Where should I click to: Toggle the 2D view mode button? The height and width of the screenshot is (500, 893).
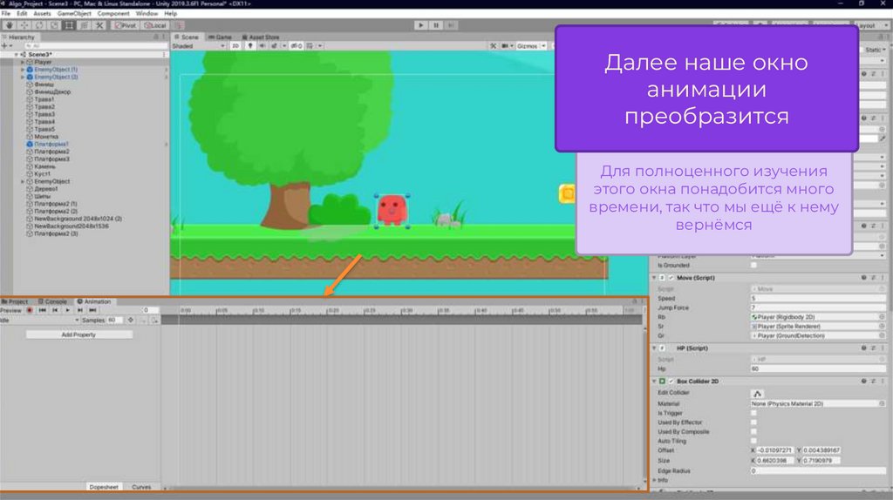pyautogui.click(x=235, y=46)
